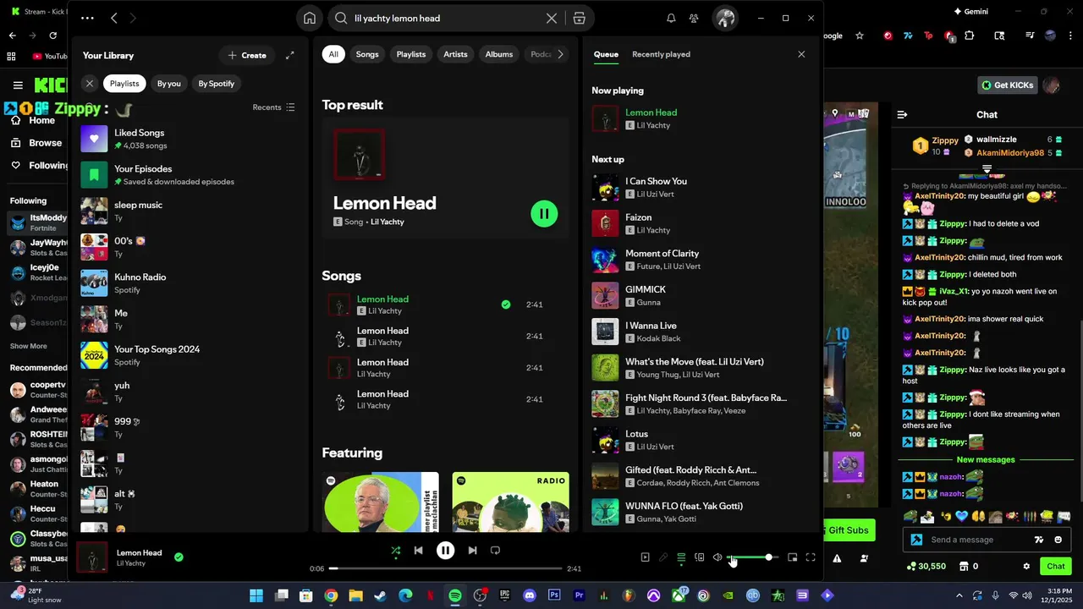Seek within the song progress bar
This screenshot has height=609, width=1083.
(x=446, y=568)
